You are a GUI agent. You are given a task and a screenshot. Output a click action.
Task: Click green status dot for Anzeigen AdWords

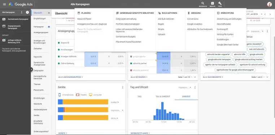[x=59, y=57]
